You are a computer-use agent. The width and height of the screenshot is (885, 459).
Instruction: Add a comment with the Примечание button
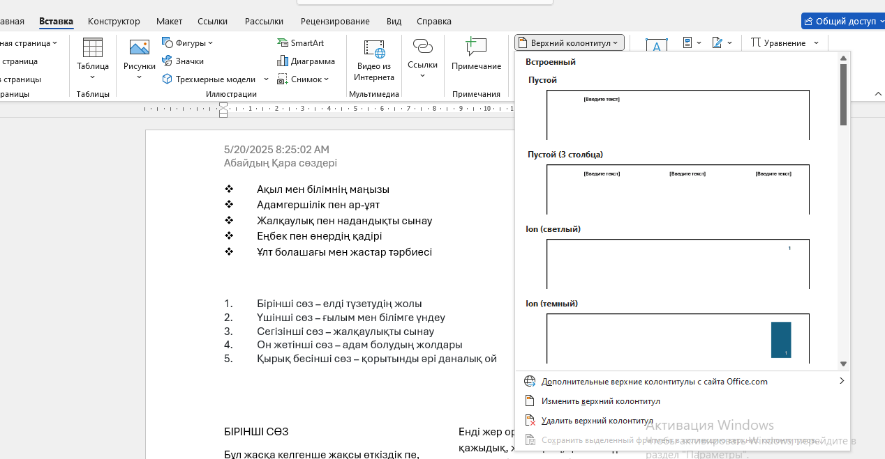(x=476, y=54)
